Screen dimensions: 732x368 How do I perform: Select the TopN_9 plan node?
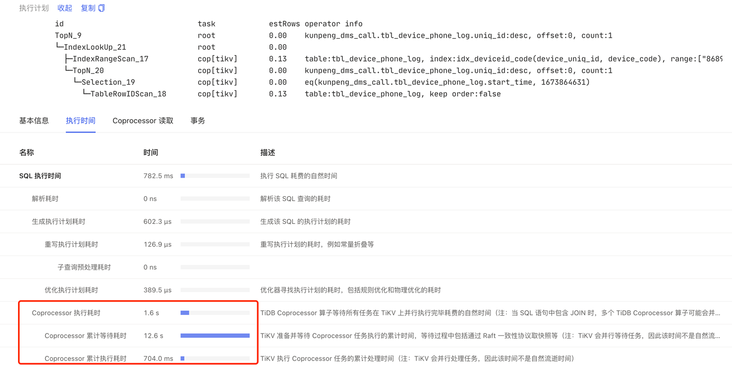pos(68,36)
